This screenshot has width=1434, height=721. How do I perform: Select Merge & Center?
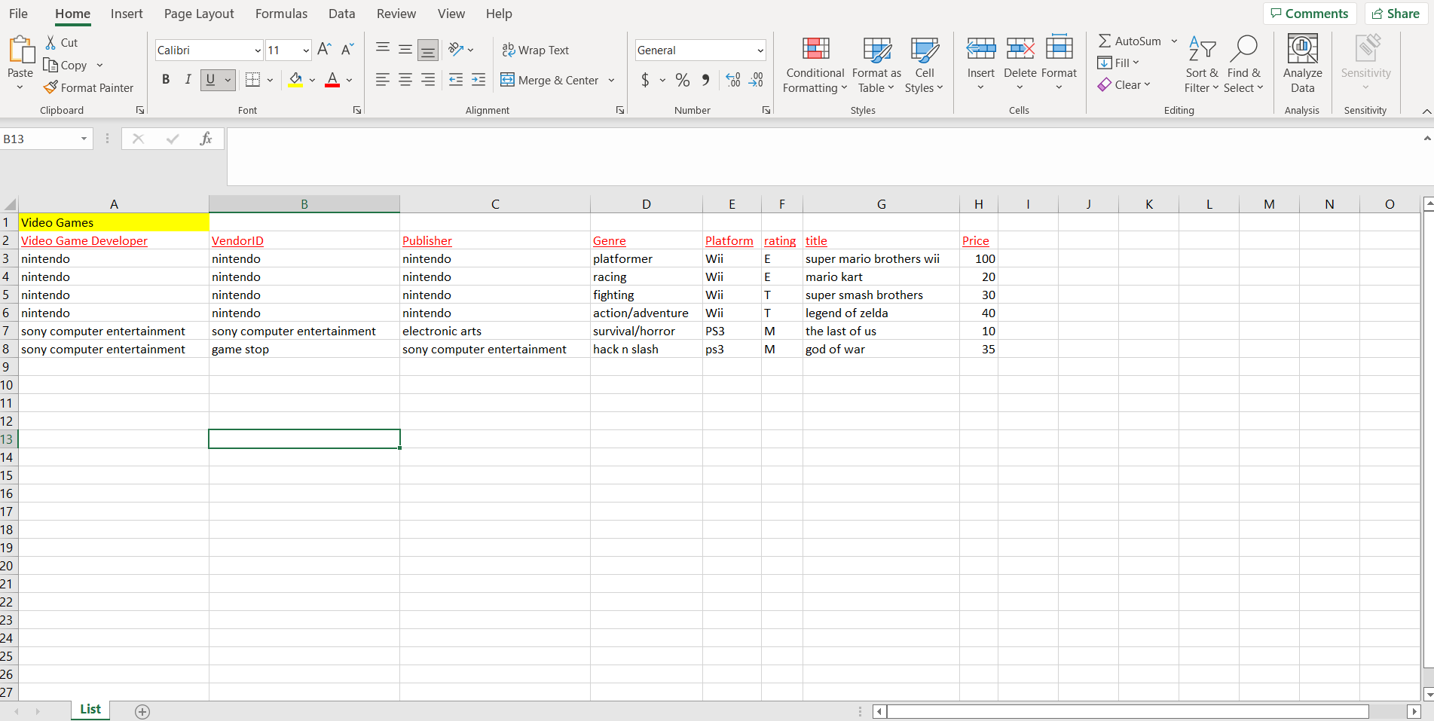(551, 80)
